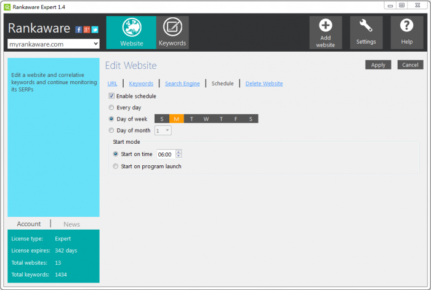The width and height of the screenshot is (431, 290).
Task: Choose Start on program launch option
Action: coord(116,167)
